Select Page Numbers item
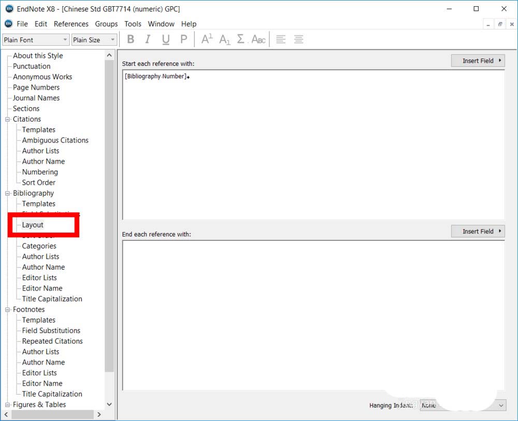The width and height of the screenshot is (518, 421). coord(36,87)
